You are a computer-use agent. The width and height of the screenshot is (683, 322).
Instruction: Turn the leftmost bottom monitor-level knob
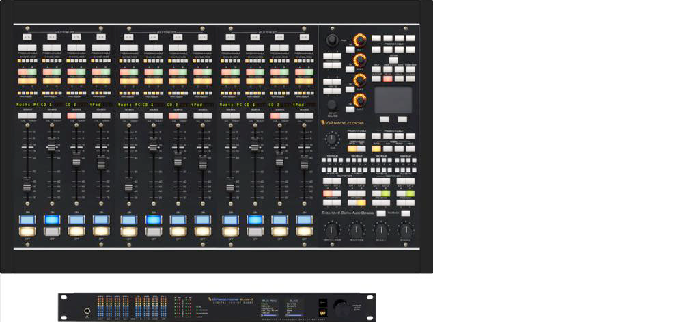coord(331,230)
